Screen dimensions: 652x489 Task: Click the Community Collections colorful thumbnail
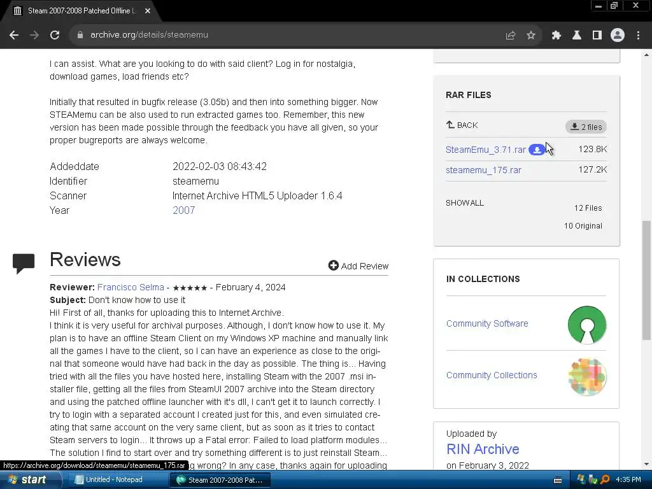(587, 377)
